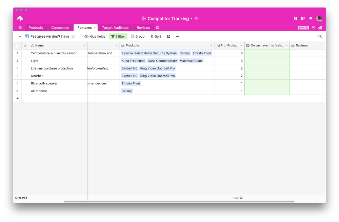
Task: Open the Airtable home logo
Action: click(20, 18)
